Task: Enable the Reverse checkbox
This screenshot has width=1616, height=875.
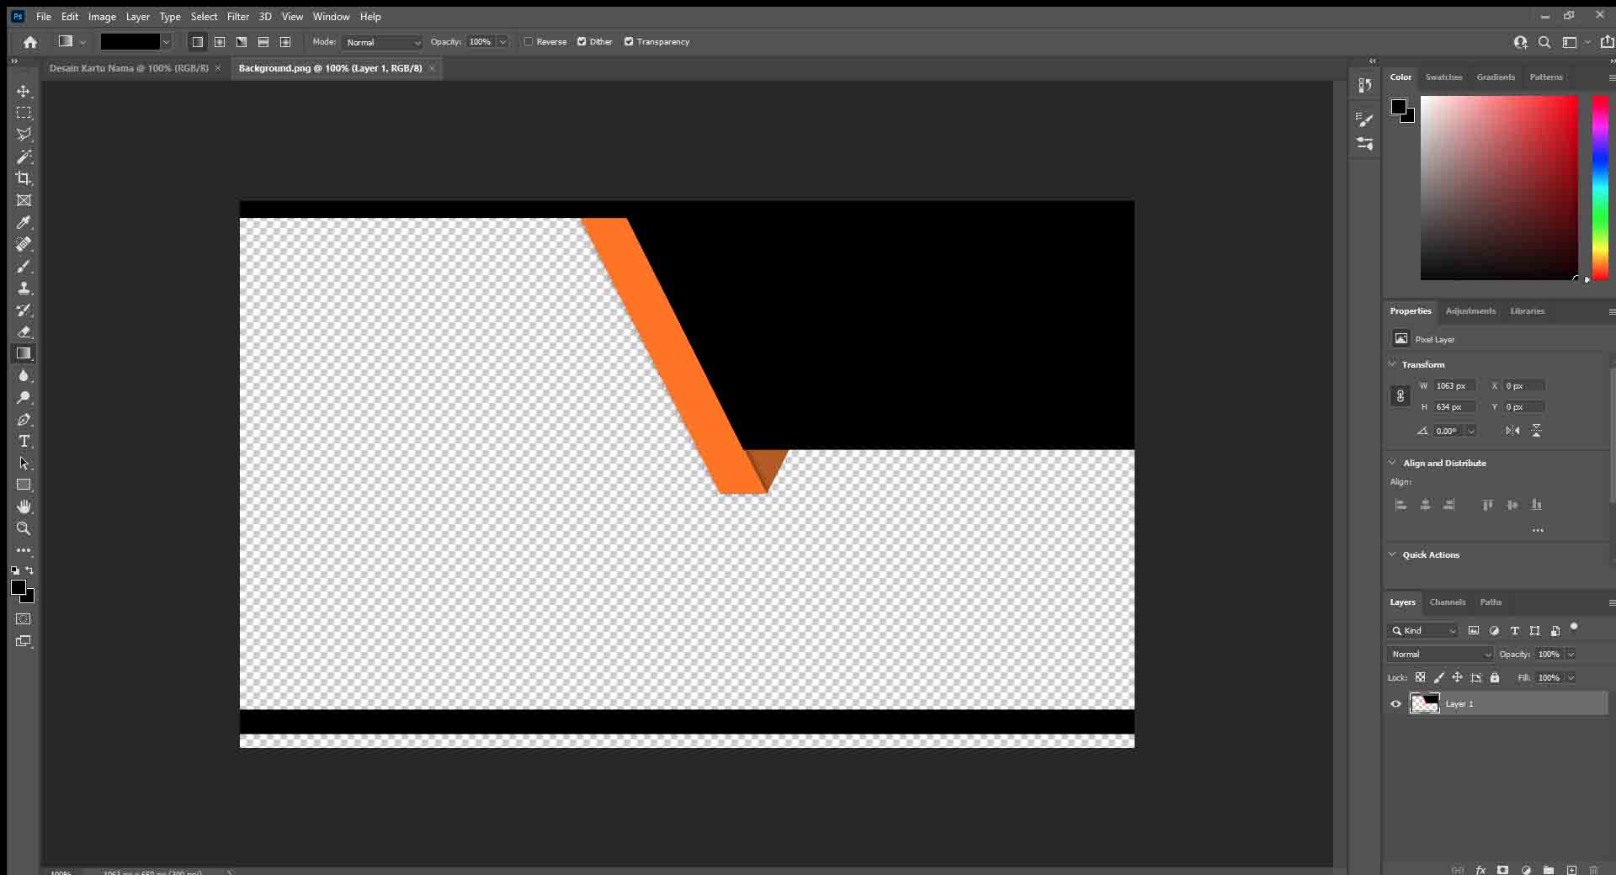Action: 529,42
